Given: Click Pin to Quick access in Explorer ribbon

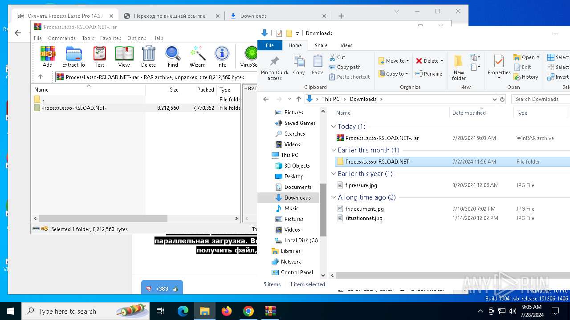Looking at the screenshot, I should tap(275, 68).
